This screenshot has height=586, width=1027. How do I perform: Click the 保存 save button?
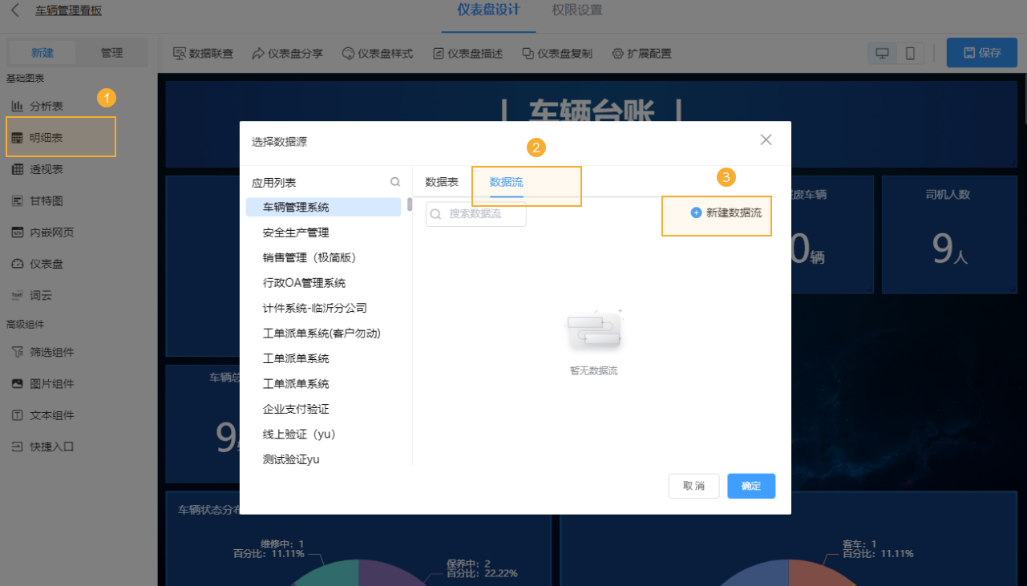[981, 52]
